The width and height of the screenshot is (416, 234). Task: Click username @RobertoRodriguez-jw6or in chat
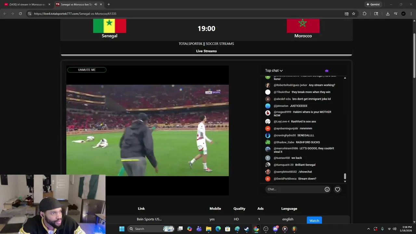290,85
